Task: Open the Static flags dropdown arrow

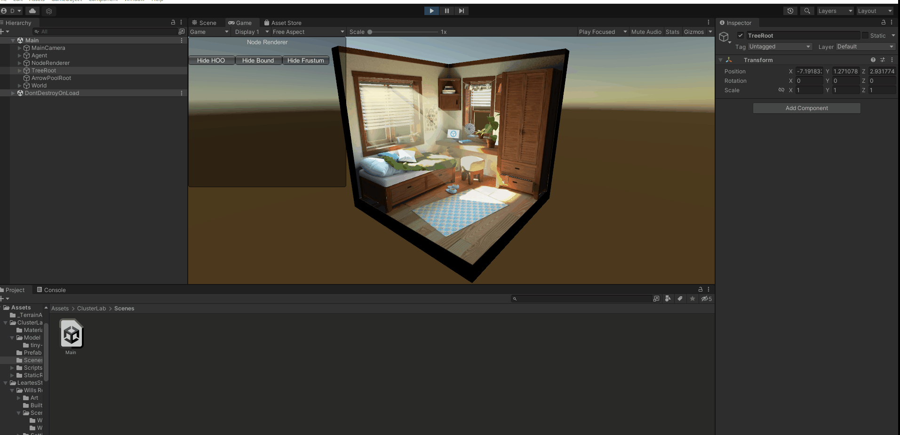Action: [893, 35]
